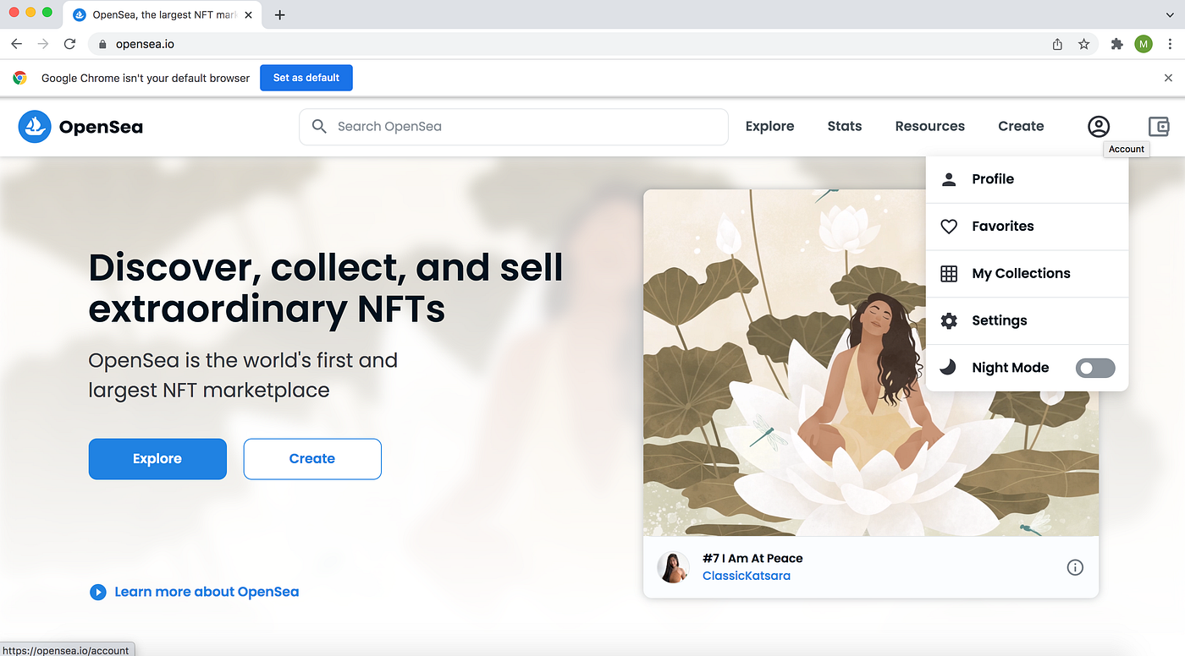Select the OpenSea browser tab

click(x=163, y=15)
